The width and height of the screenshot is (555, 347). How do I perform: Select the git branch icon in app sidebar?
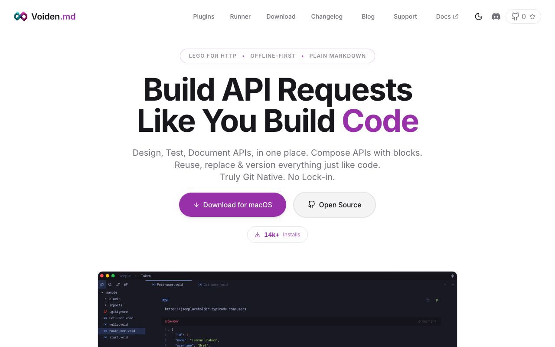coord(118,285)
